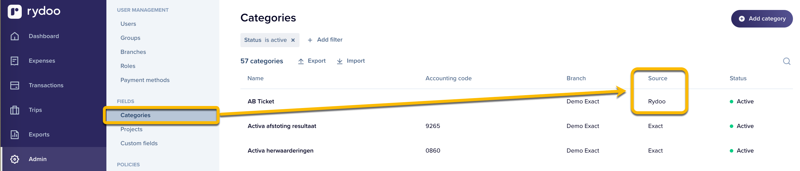Click the Admin gear icon
The width and height of the screenshot is (800, 171).
point(15,159)
